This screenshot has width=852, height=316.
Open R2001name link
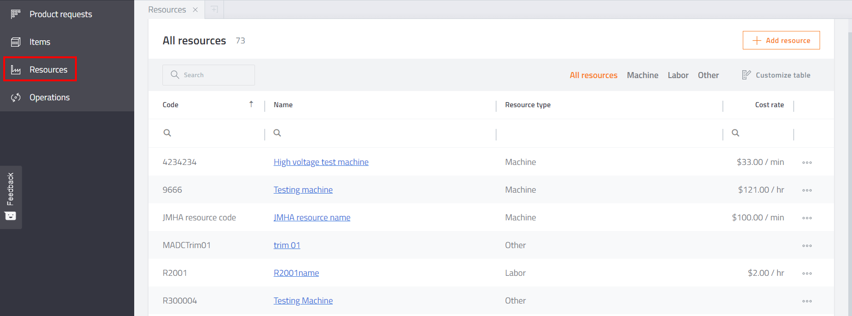[x=296, y=273]
